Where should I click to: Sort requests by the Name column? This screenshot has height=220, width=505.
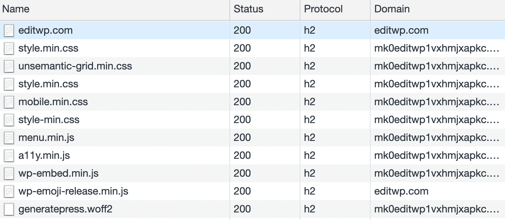16,9
